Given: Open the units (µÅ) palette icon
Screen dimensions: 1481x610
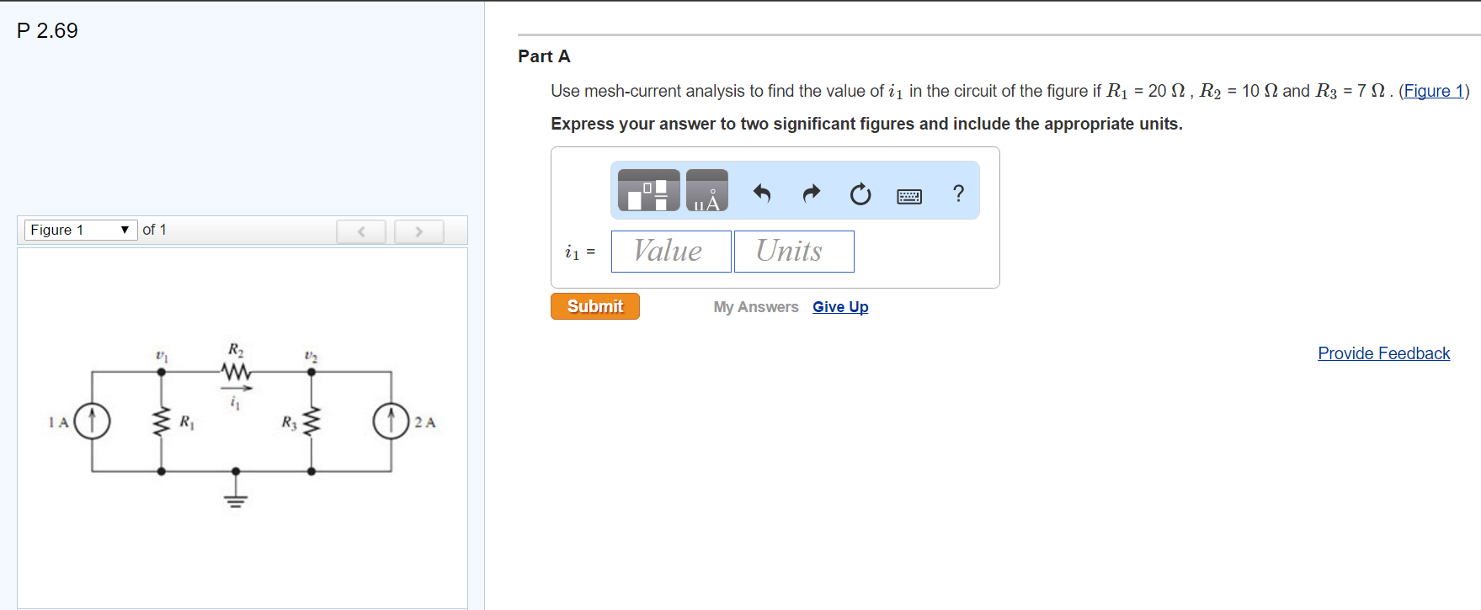Looking at the screenshot, I should click(x=706, y=190).
